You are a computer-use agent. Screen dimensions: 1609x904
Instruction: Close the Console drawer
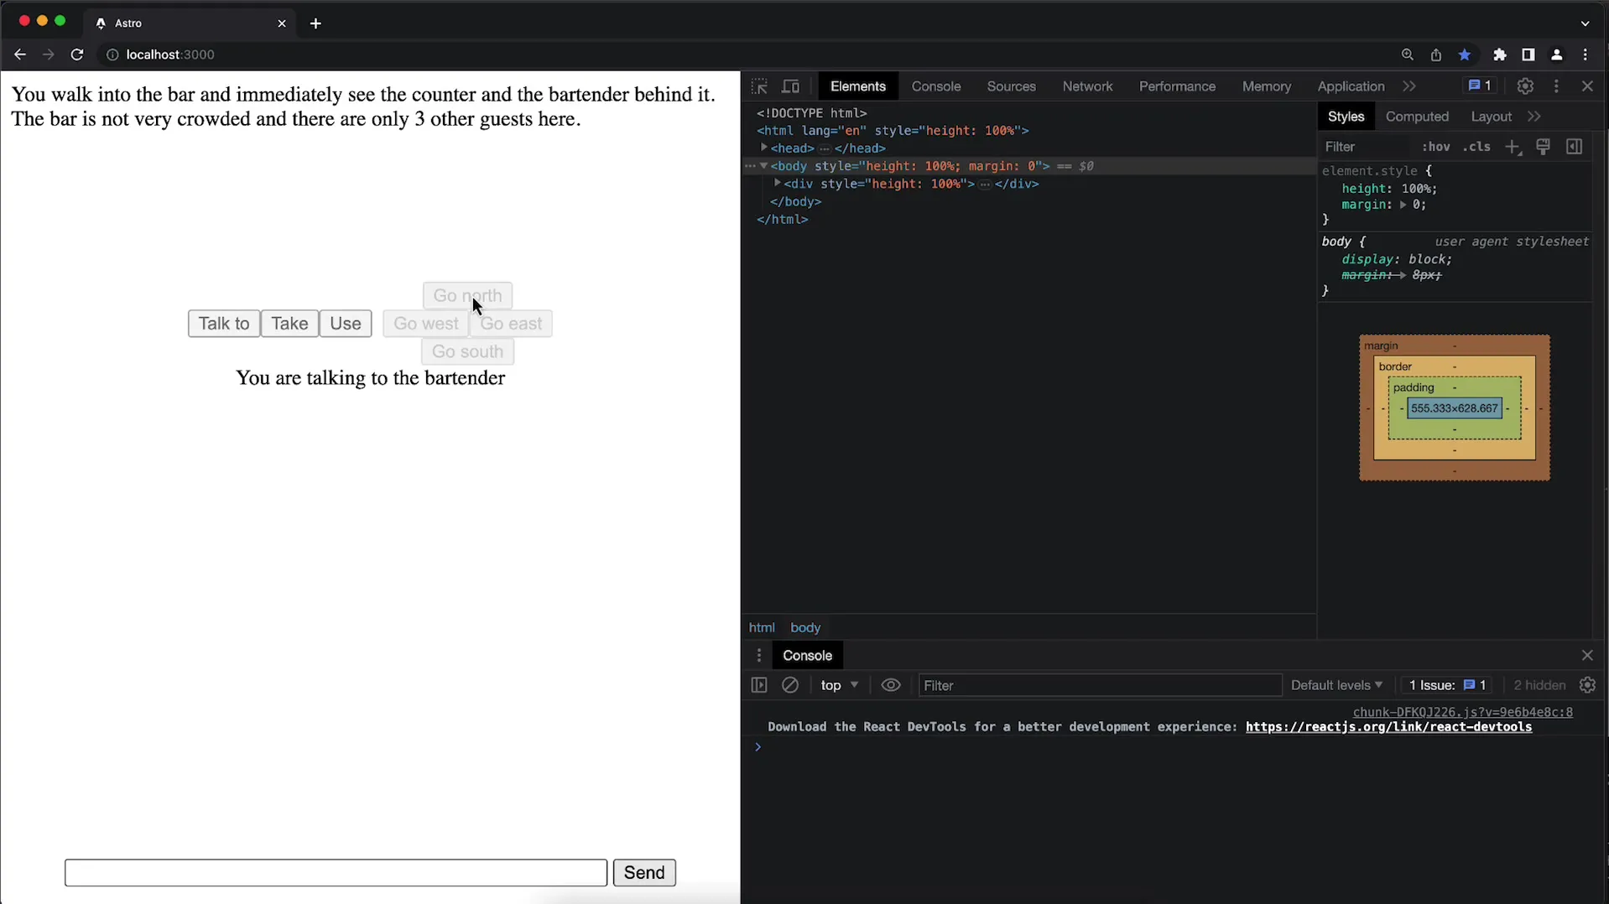coord(1587,656)
